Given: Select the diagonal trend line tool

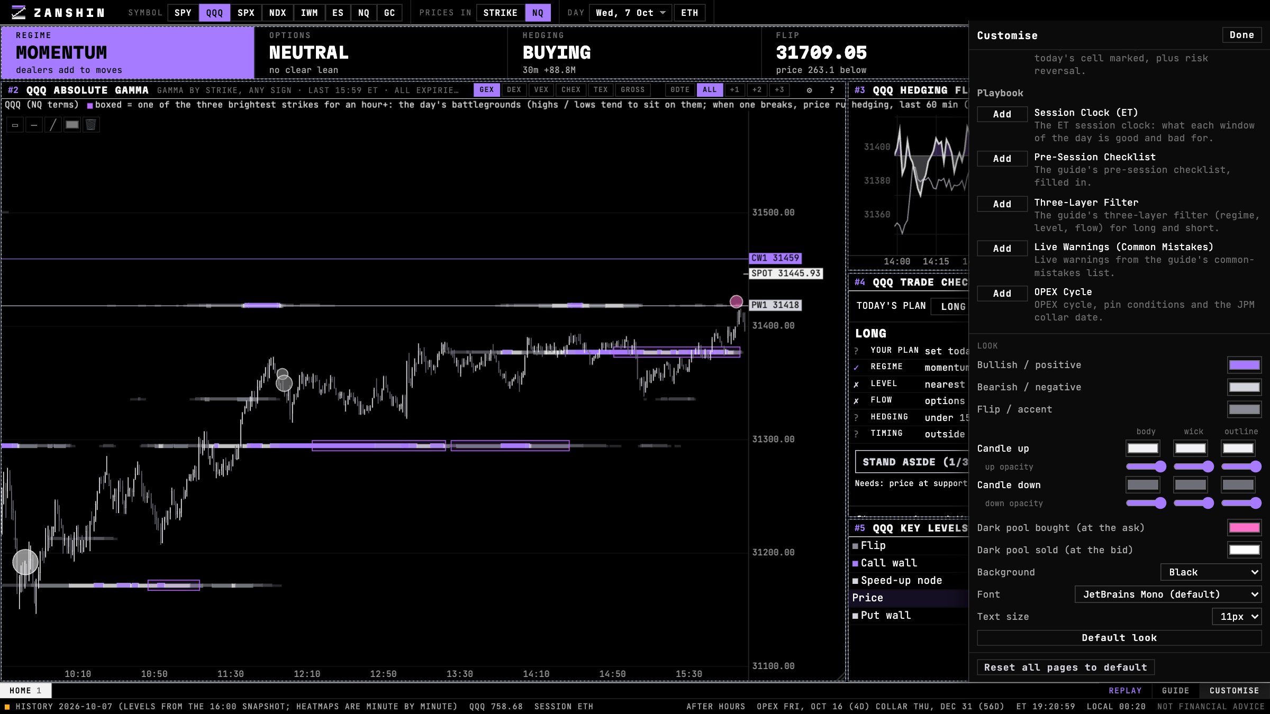Looking at the screenshot, I should (53, 125).
